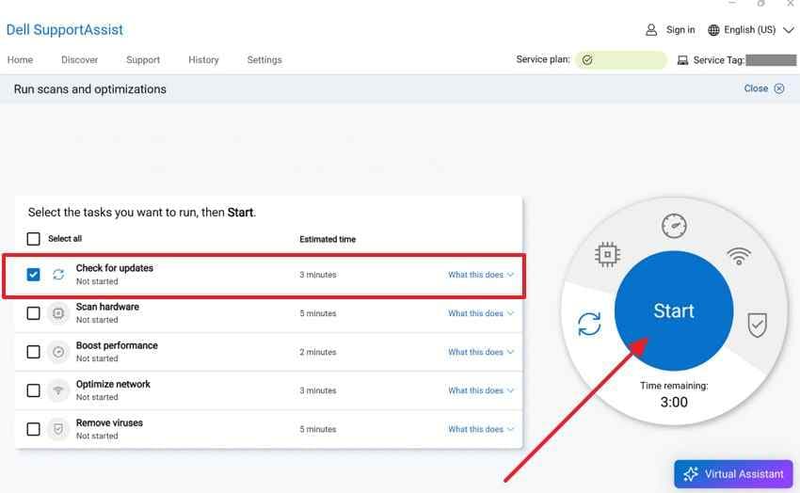Click the Close link text
This screenshot has height=493, width=800.
(x=756, y=88)
